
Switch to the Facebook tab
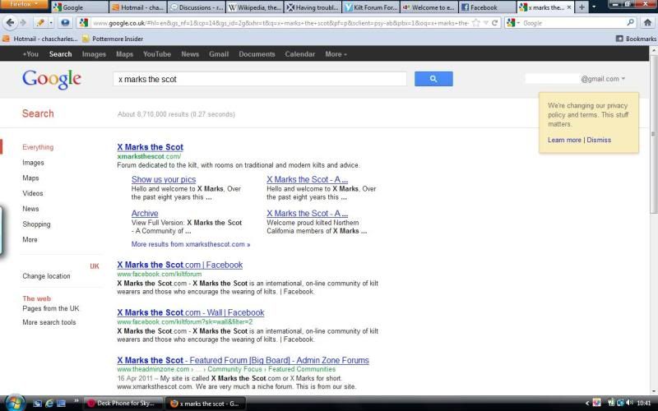pos(488,7)
